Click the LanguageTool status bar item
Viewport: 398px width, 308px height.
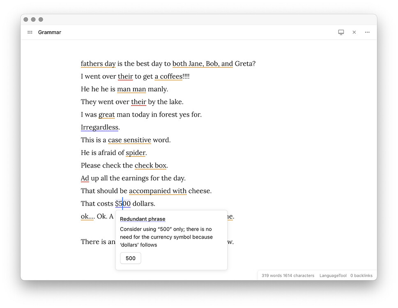(x=333, y=275)
